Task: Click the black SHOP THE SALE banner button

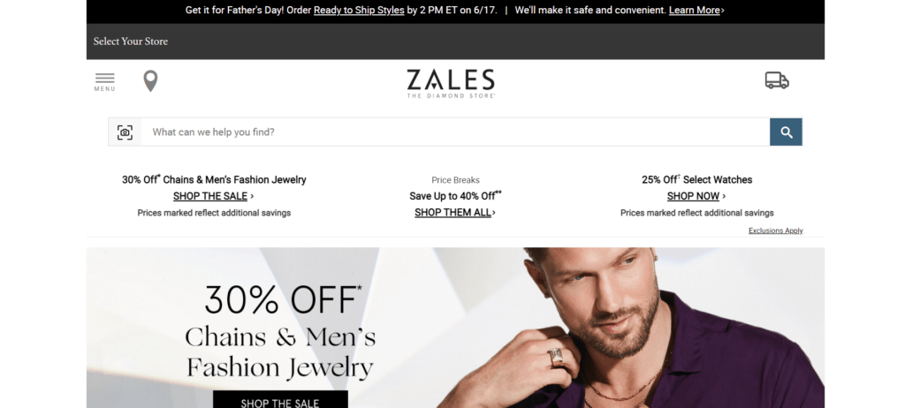Action: pos(280,399)
